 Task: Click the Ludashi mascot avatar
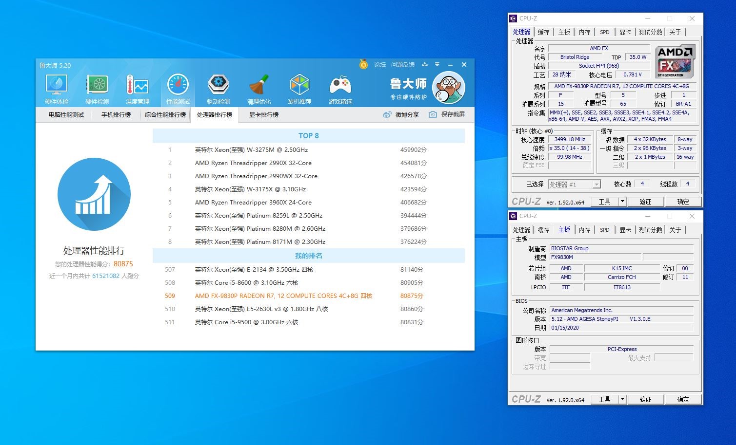[x=449, y=88]
